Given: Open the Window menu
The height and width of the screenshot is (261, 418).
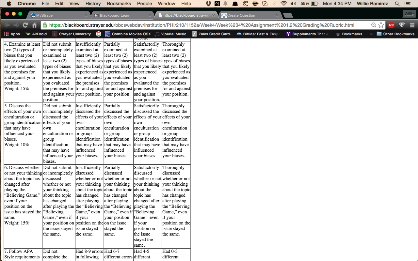Looking at the screenshot, I should point(167,4).
